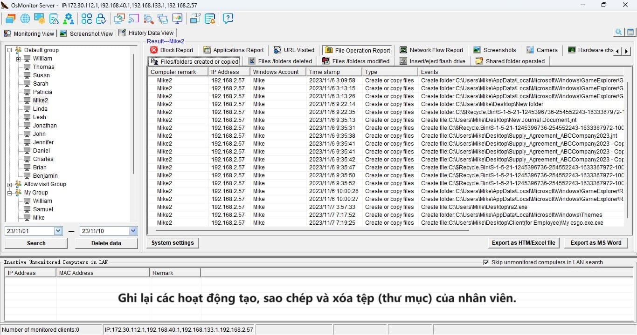This screenshot has width=637, height=335.
Task: Select Samuel under My Group
Action: (43, 209)
